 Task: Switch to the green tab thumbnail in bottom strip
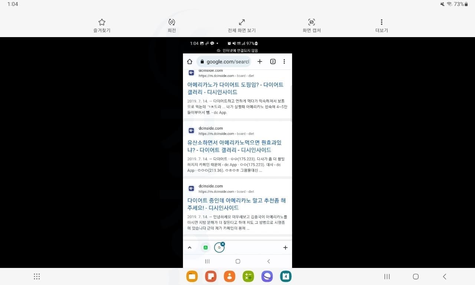tap(206, 248)
